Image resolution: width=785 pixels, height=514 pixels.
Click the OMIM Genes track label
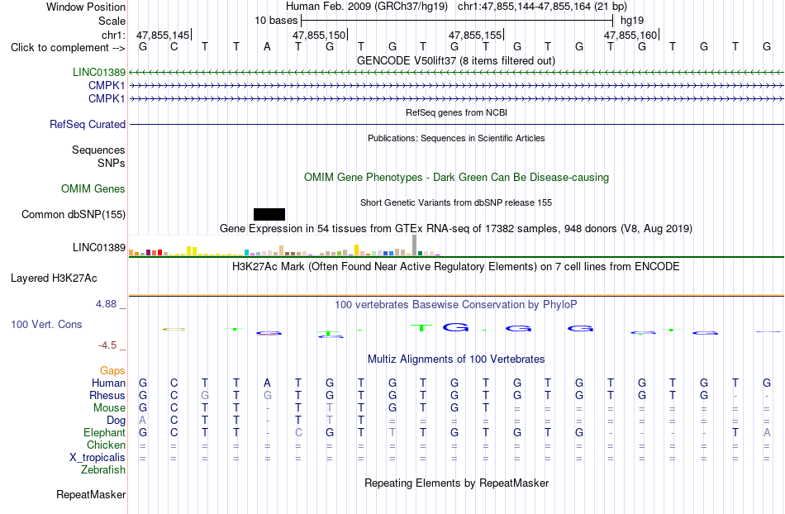93,188
